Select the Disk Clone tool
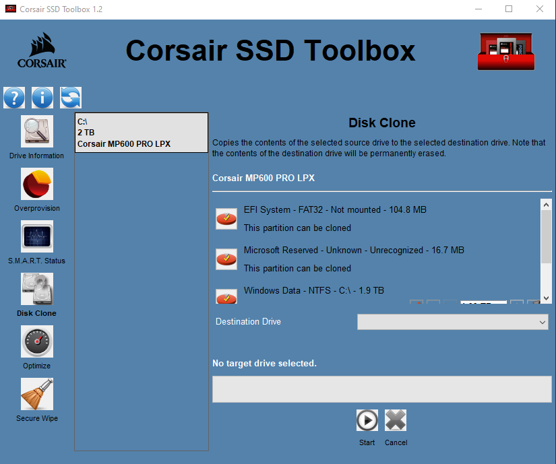Image resolution: width=556 pixels, height=464 pixels. point(37,290)
